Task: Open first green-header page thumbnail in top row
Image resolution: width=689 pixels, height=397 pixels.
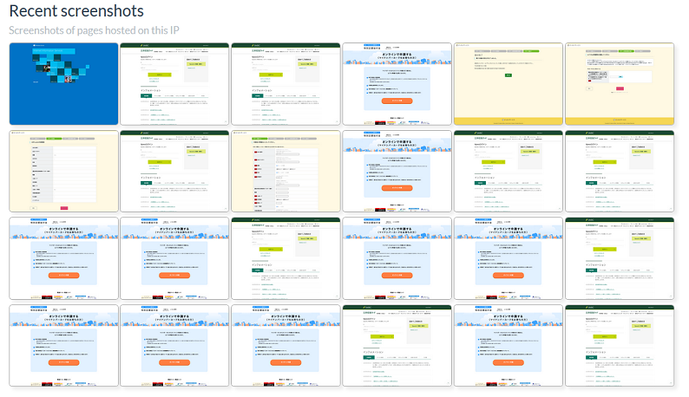Action: pos(175,84)
